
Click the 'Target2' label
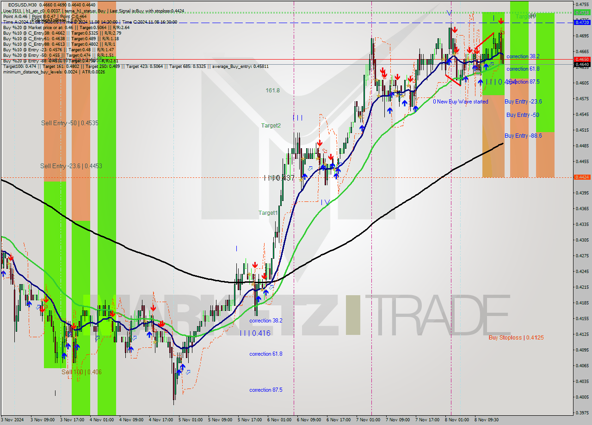click(x=271, y=125)
